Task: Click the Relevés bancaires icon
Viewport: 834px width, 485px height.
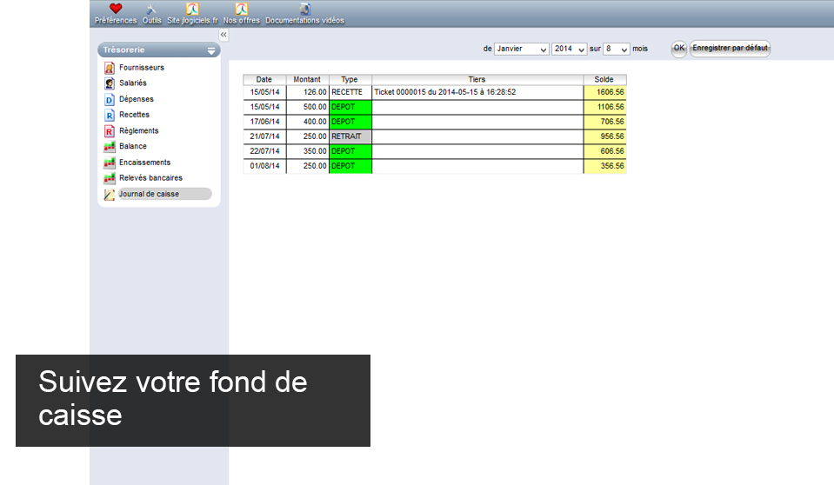Action: 109,178
